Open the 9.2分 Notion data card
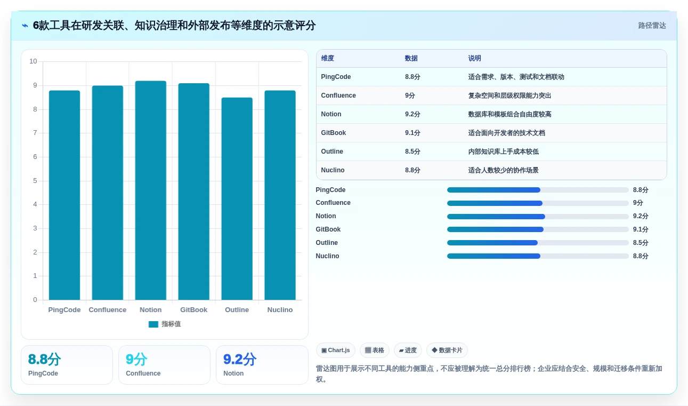688x406 pixels. pos(262,365)
